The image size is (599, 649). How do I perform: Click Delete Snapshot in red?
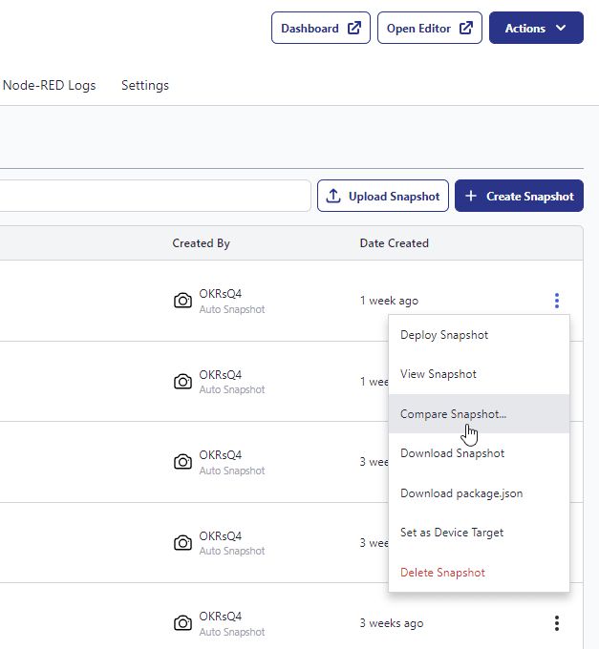click(x=442, y=573)
